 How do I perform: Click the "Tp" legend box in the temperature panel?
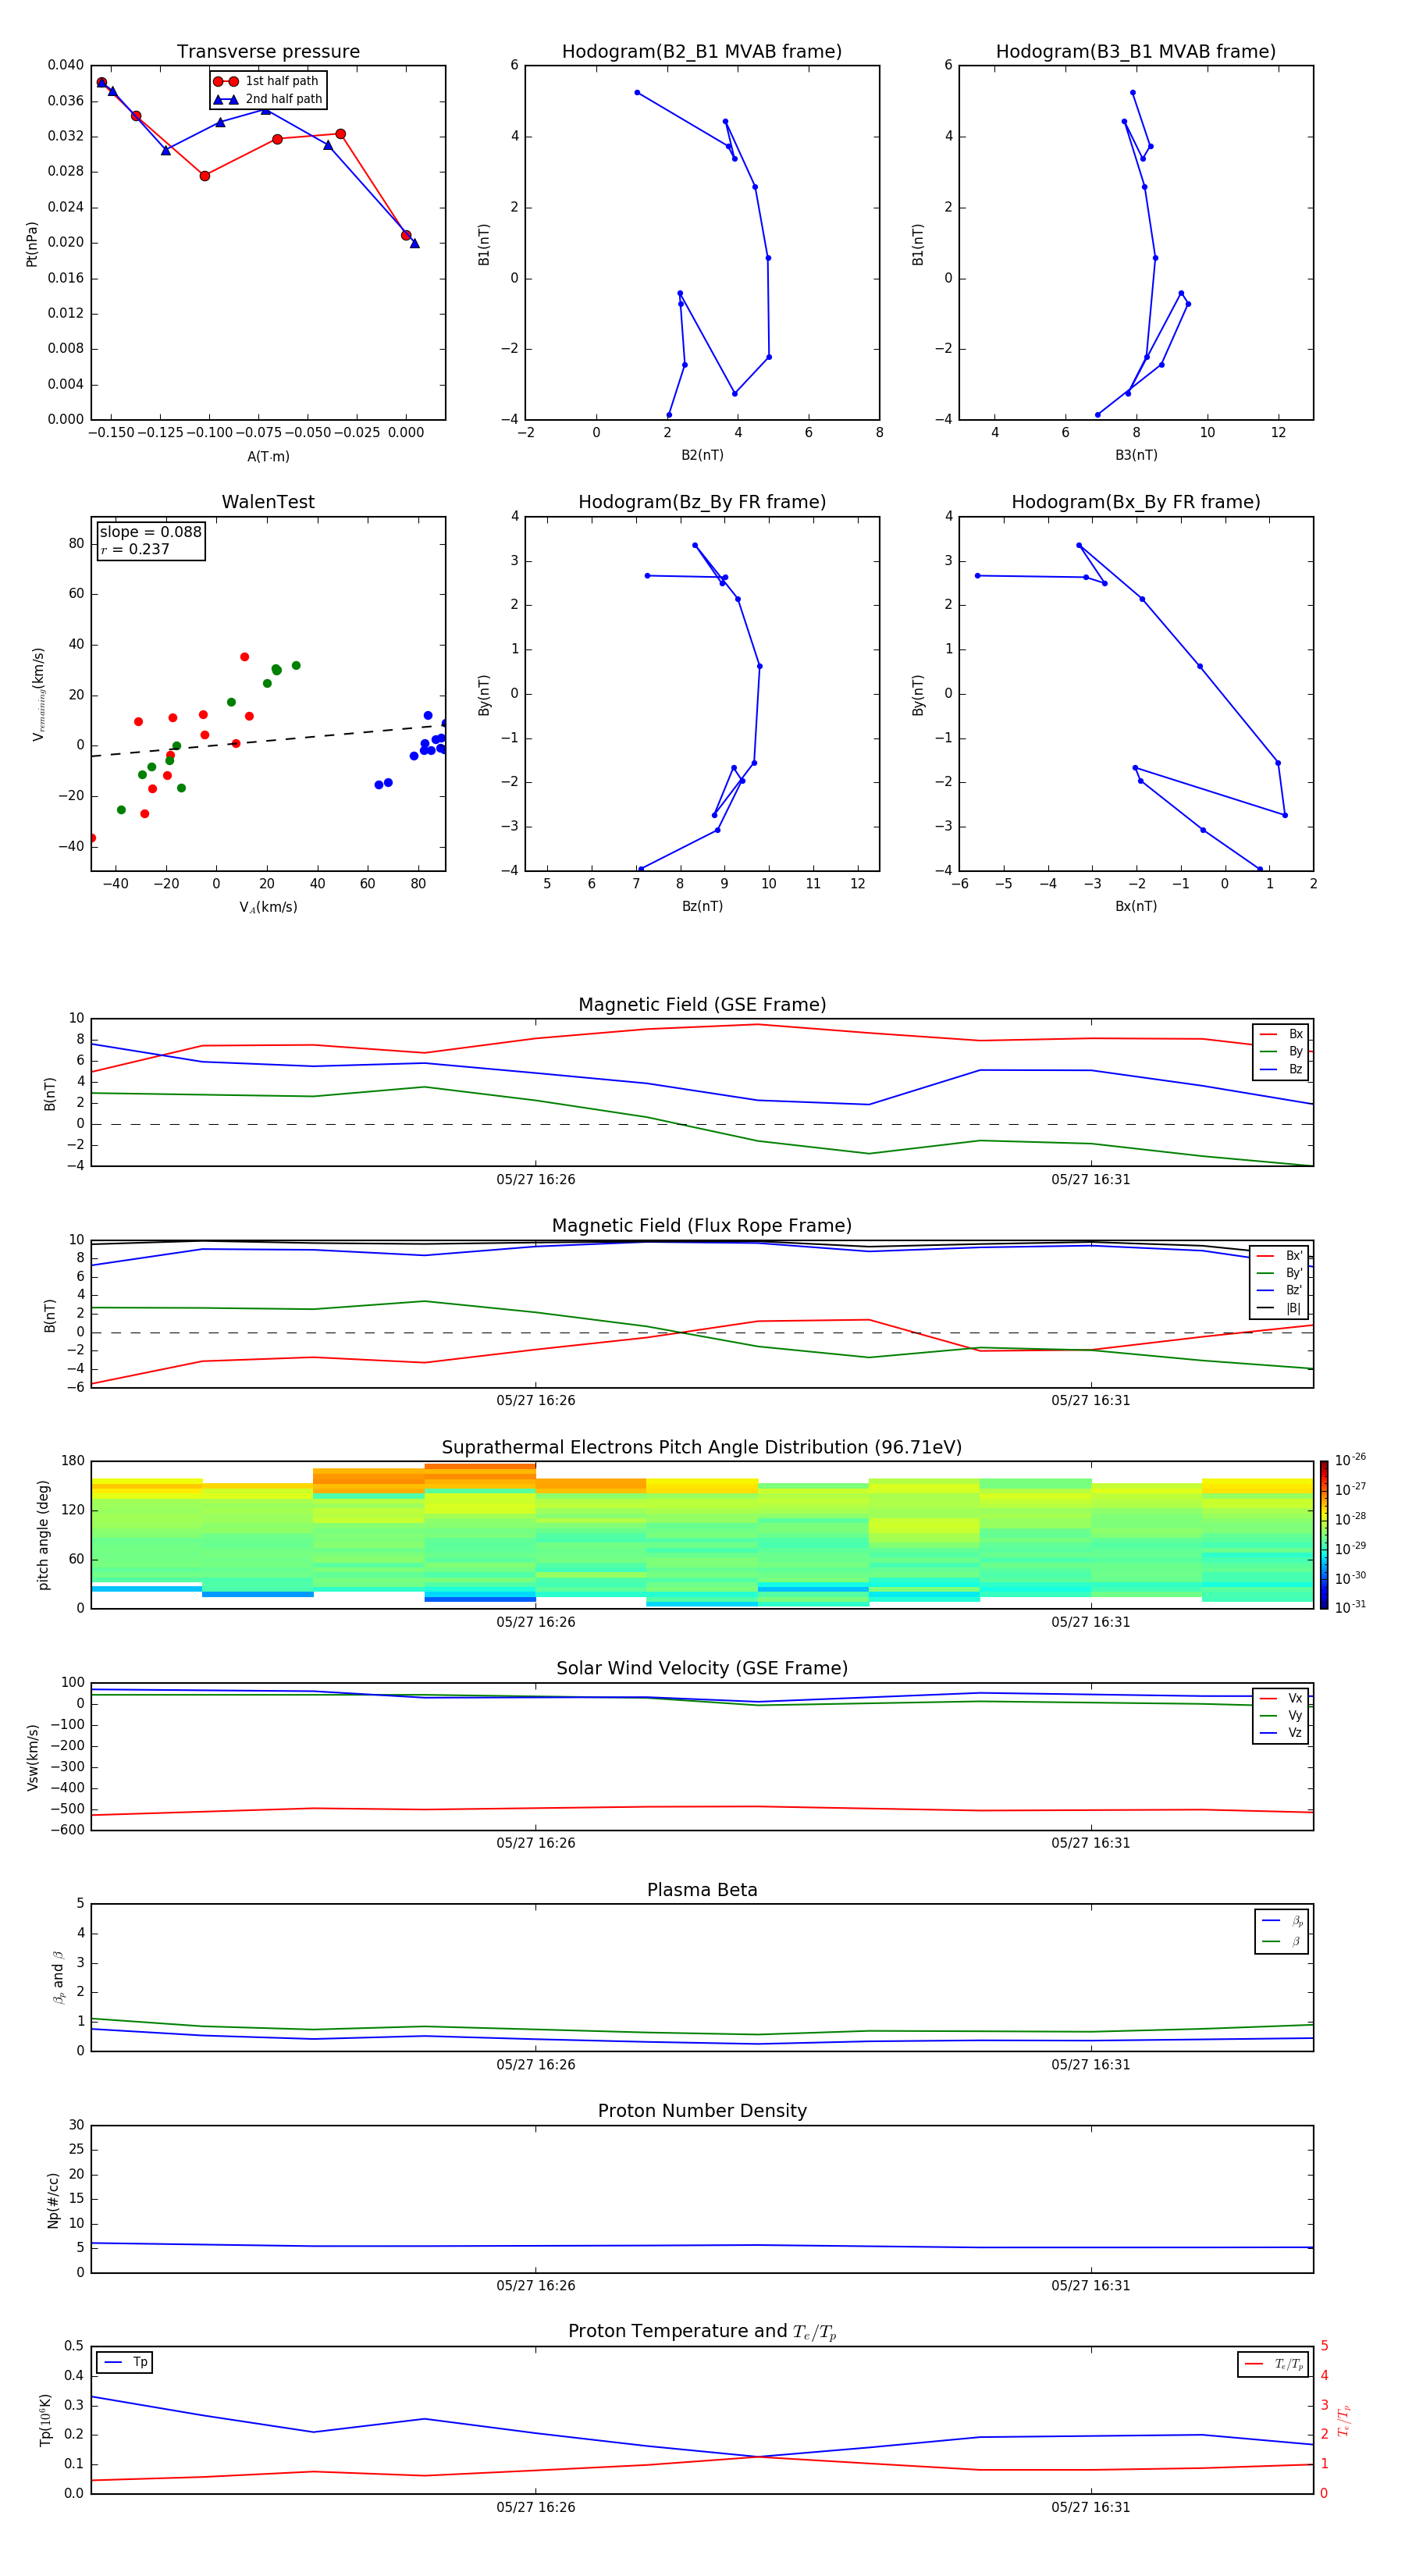(124, 2362)
